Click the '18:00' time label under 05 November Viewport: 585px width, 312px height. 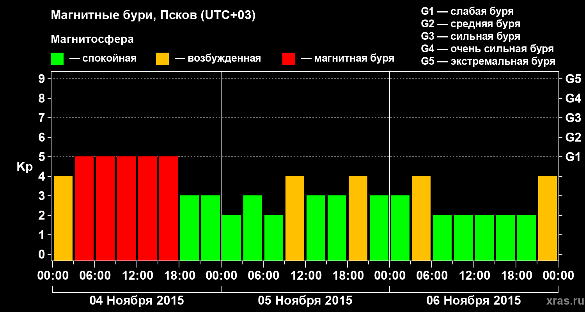pyautogui.click(x=348, y=276)
